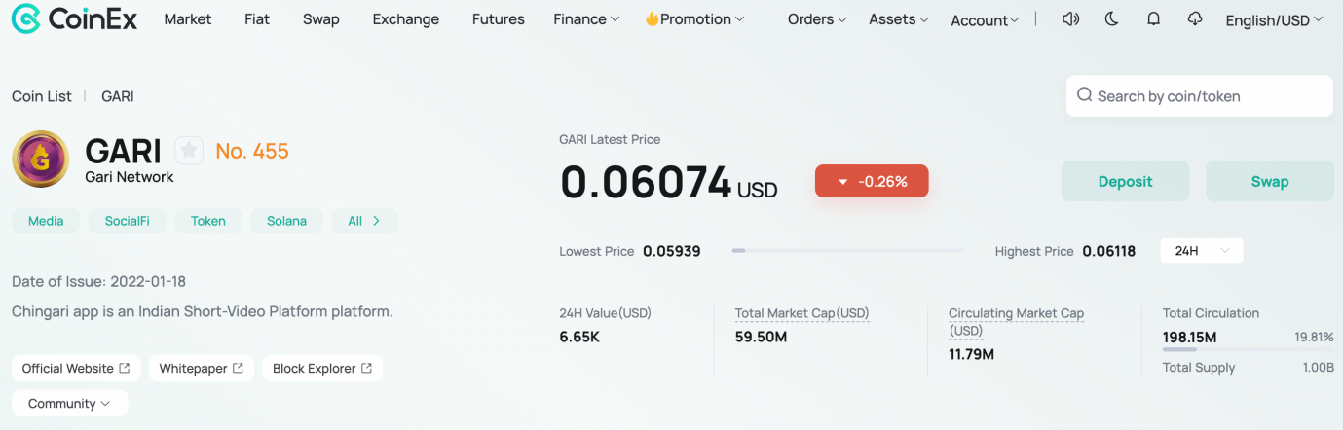Open the Finance menu
This screenshot has width=1343, height=430.
[x=586, y=19]
